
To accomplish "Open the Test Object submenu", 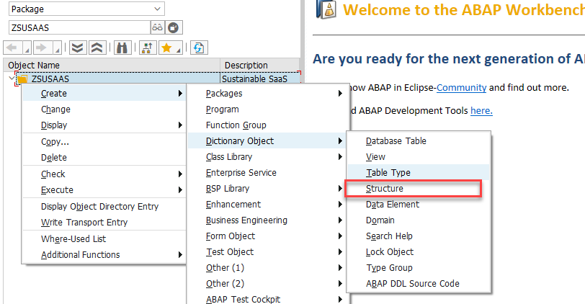I will pyautogui.click(x=267, y=252).
